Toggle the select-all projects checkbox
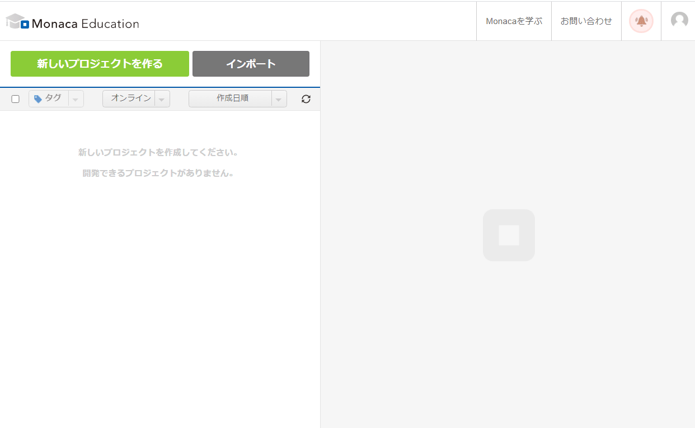The width and height of the screenshot is (695, 428). (16, 99)
